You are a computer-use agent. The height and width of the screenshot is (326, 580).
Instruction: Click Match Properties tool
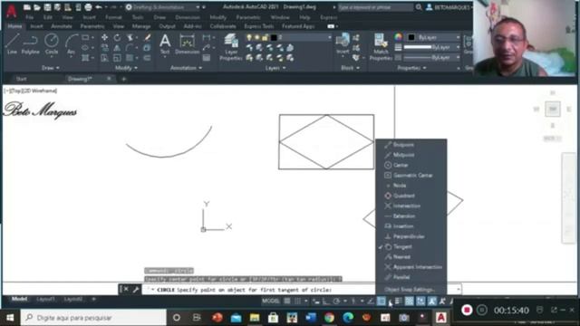tap(381, 46)
